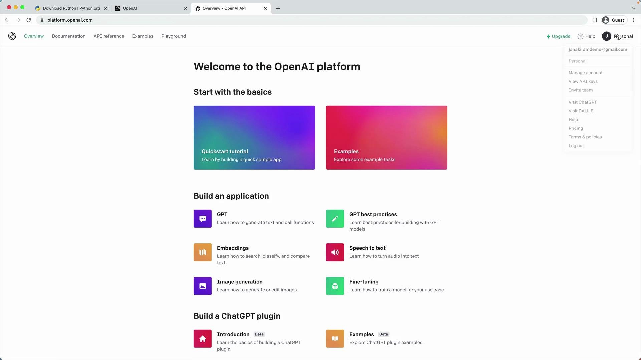
Task: Click the Fine-tuning cube icon
Action: pos(335,286)
